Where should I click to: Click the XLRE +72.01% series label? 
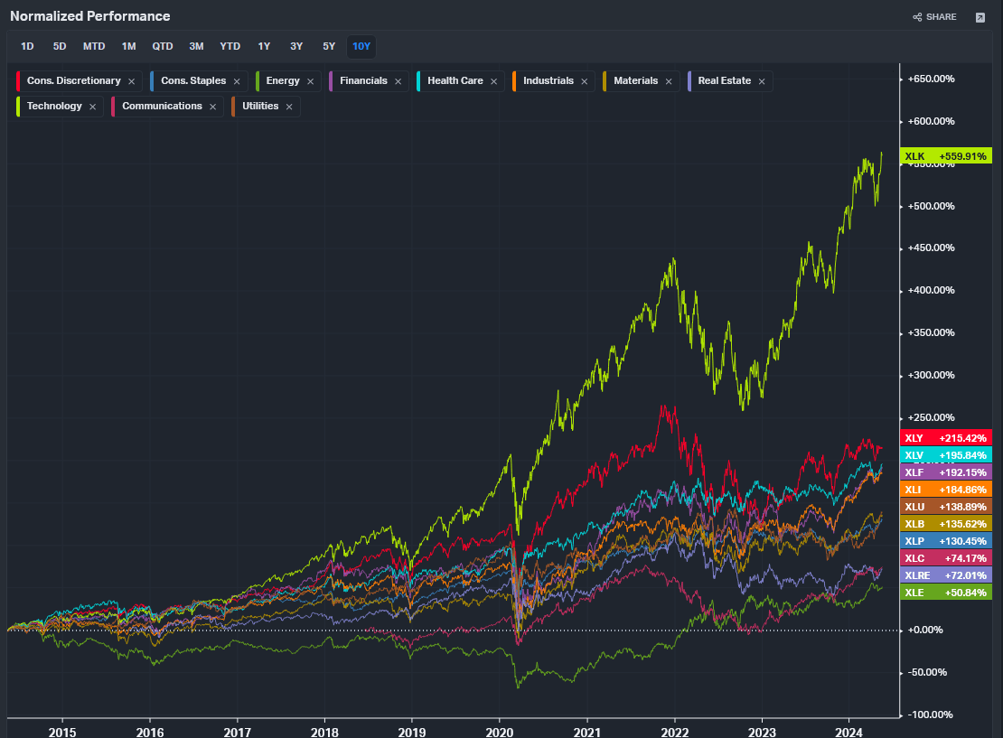pyautogui.click(x=944, y=575)
